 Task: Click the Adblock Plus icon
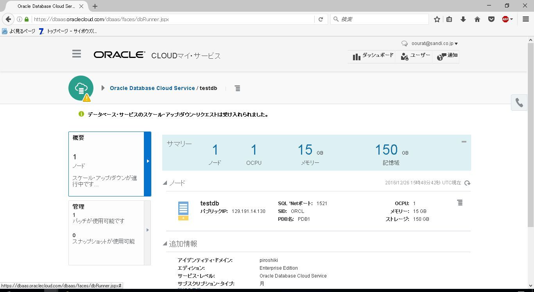[x=505, y=19]
